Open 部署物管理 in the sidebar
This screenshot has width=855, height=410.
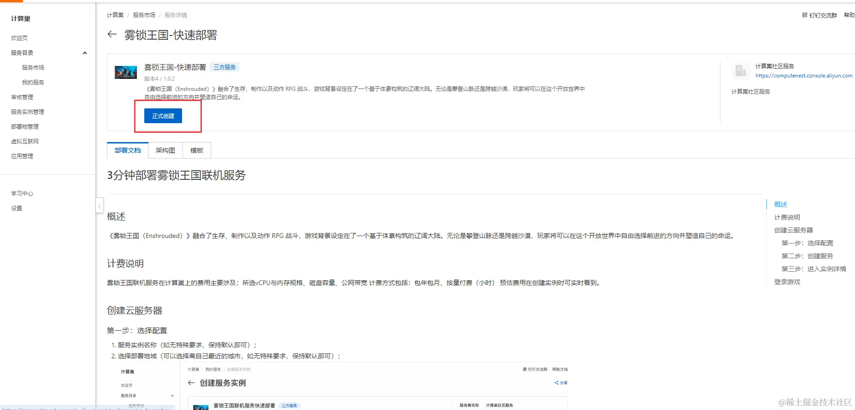tap(25, 126)
